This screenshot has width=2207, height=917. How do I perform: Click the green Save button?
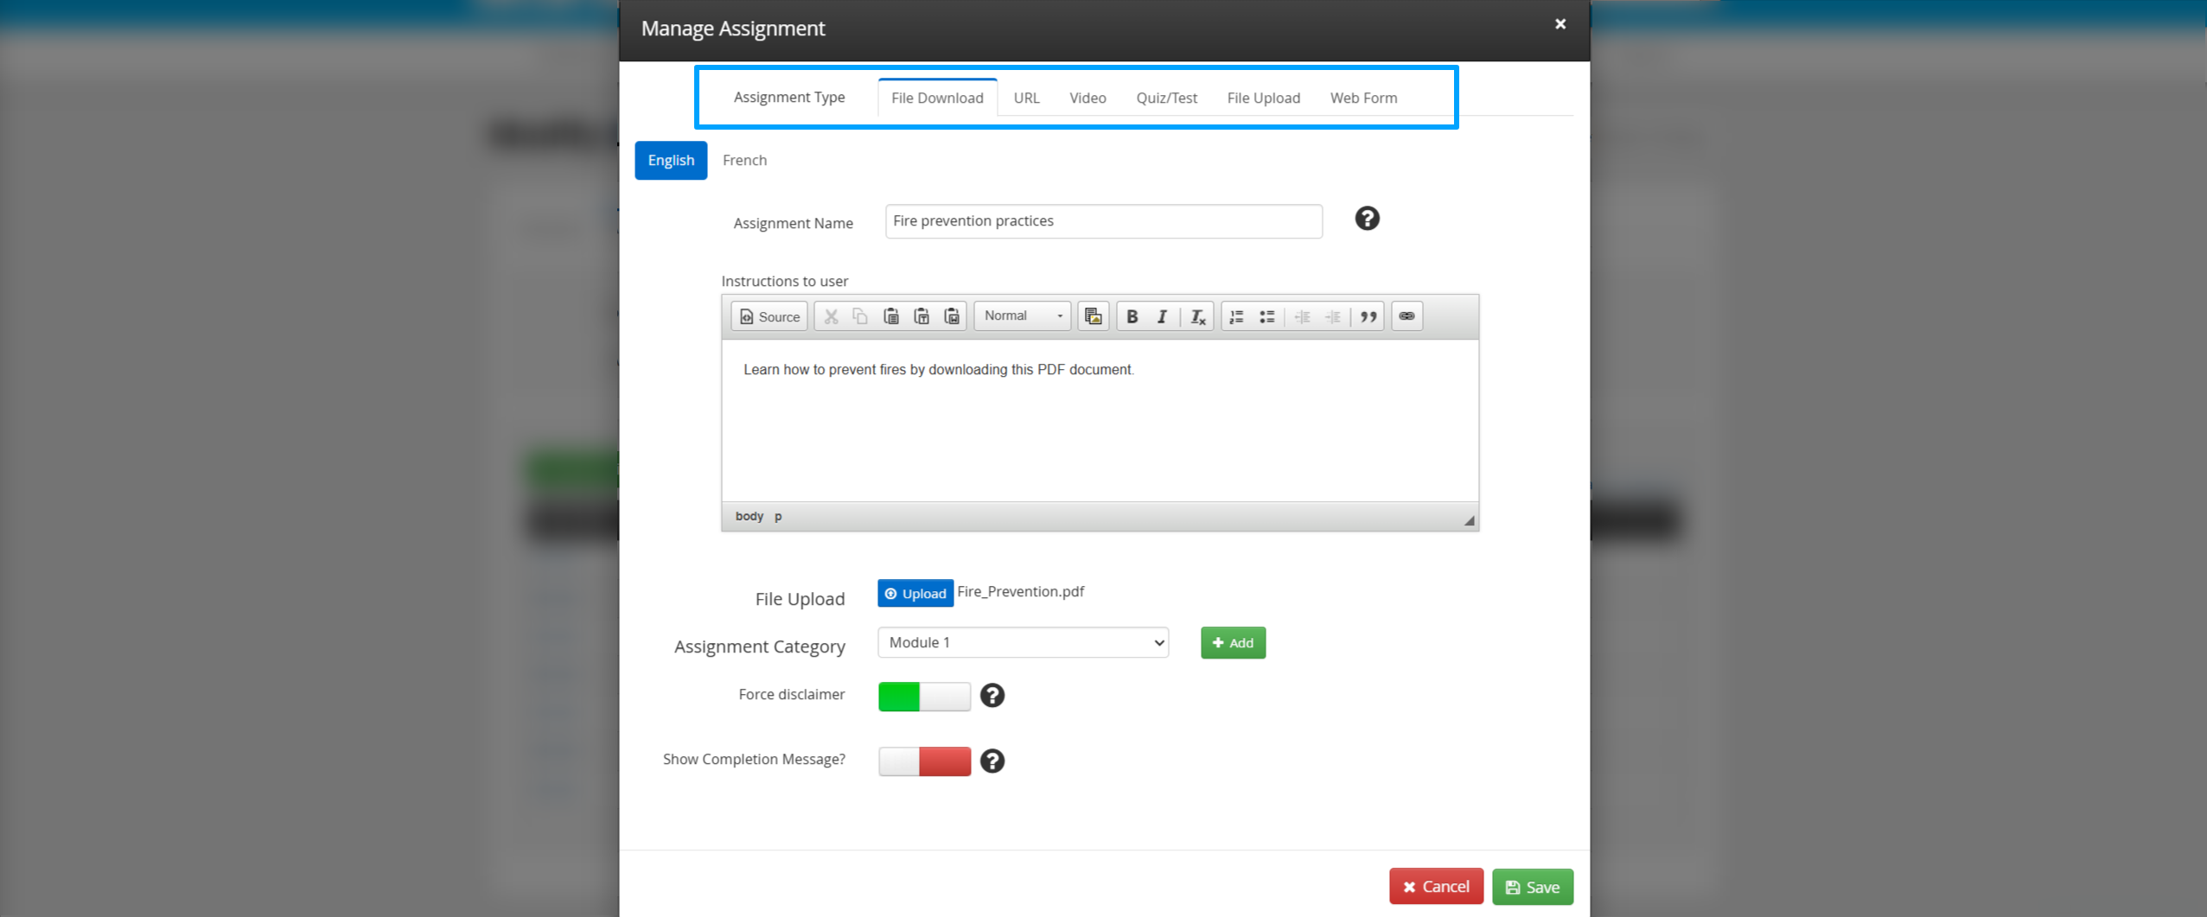1533,887
